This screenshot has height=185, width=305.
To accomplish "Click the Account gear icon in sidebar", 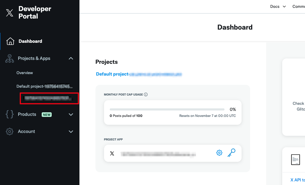I will tap(10, 132).
